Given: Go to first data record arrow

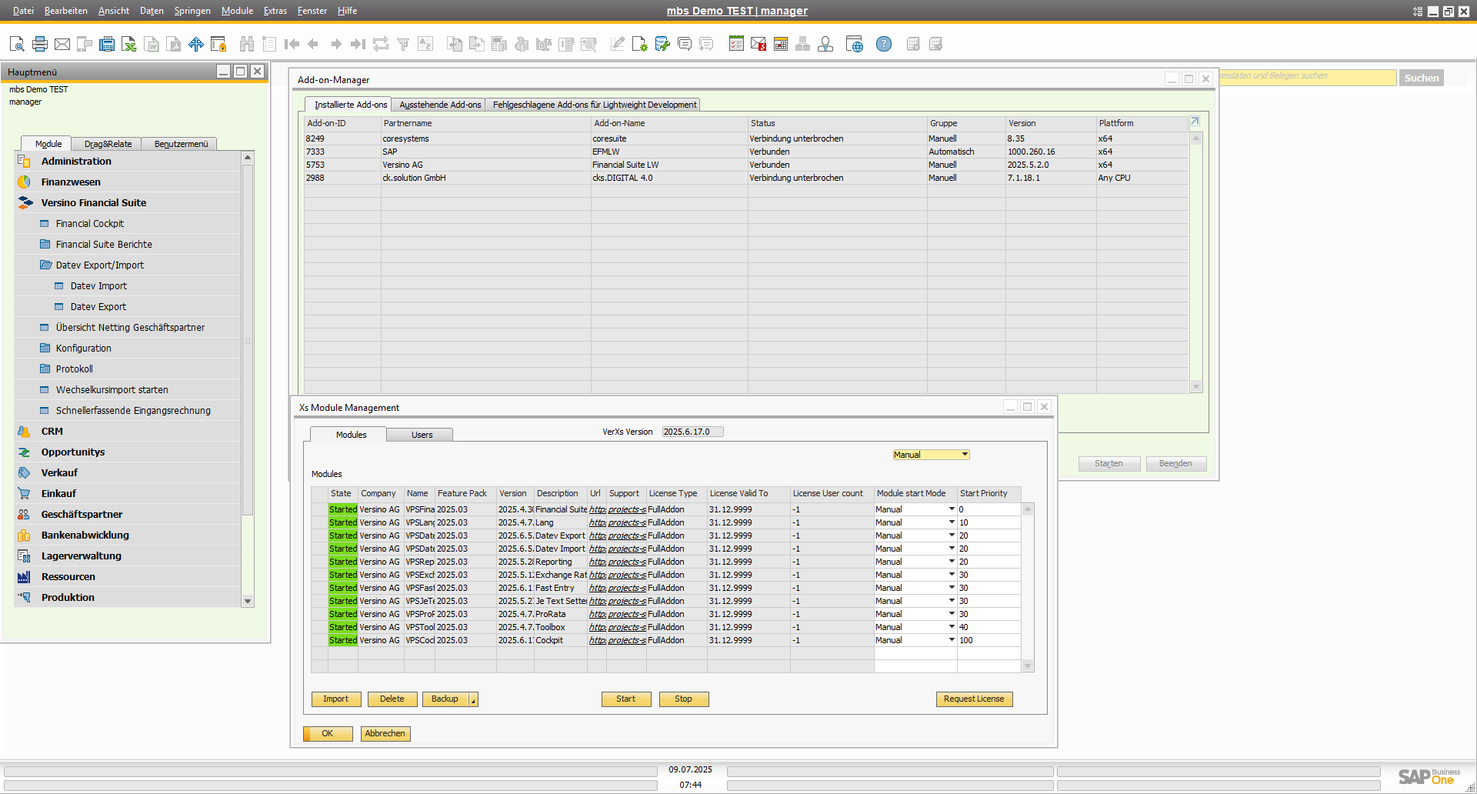Looking at the screenshot, I should (x=292, y=44).
